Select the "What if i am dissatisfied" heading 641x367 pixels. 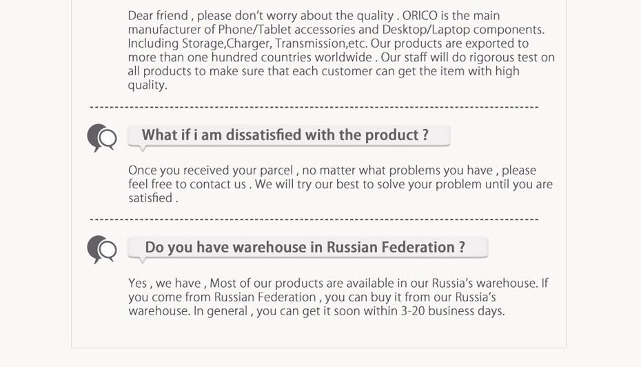pos(285,135)
